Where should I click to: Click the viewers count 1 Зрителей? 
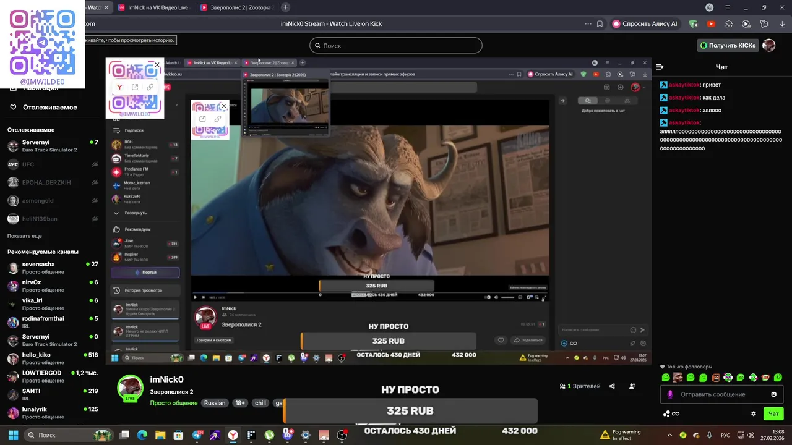[580, 386]
